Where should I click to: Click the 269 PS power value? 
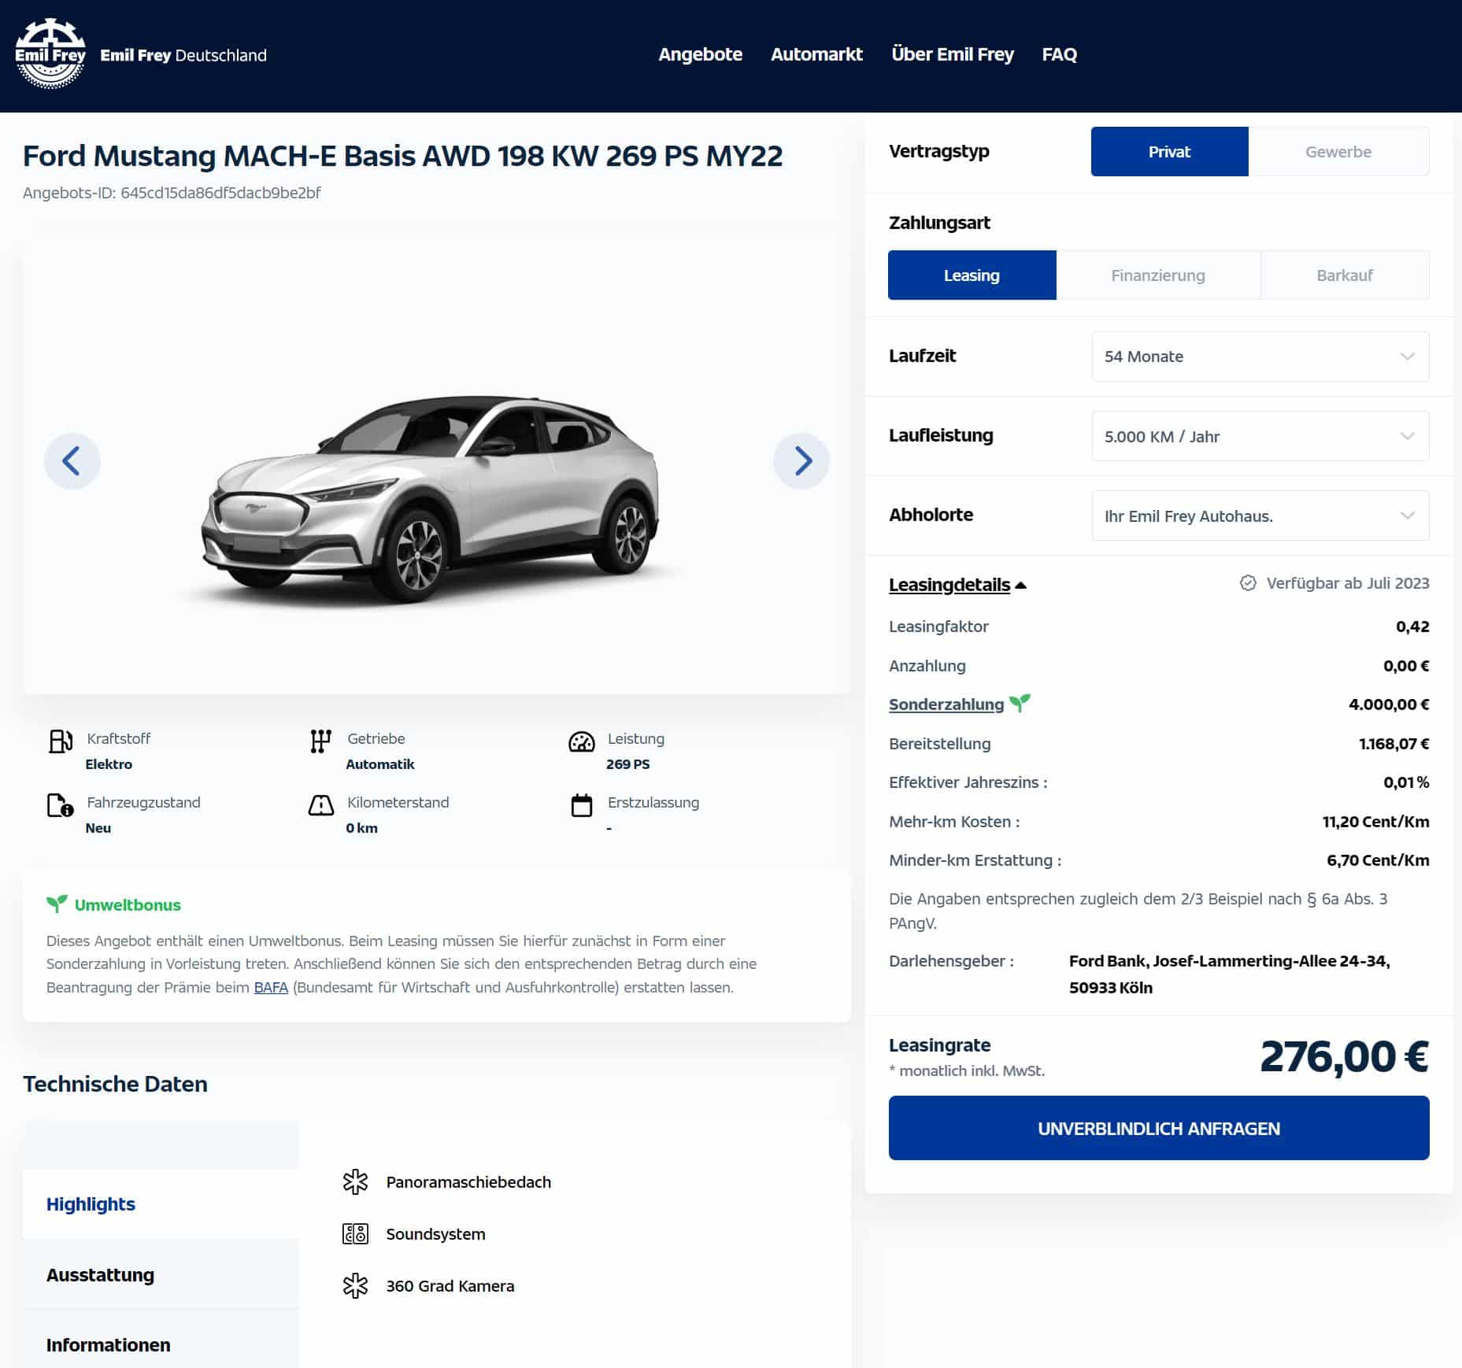(x=627, y=764)
